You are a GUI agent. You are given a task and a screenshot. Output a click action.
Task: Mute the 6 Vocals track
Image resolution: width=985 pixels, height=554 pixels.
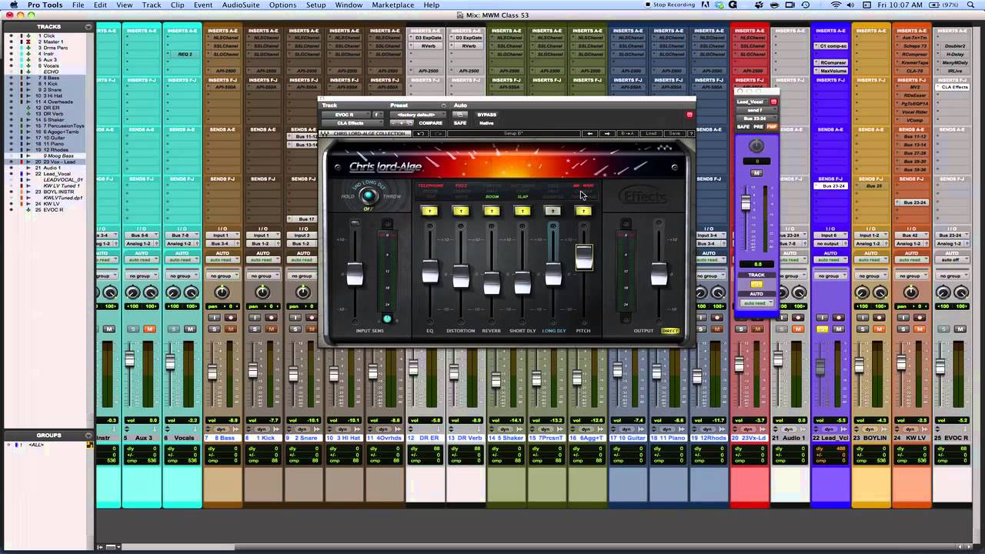190,329
